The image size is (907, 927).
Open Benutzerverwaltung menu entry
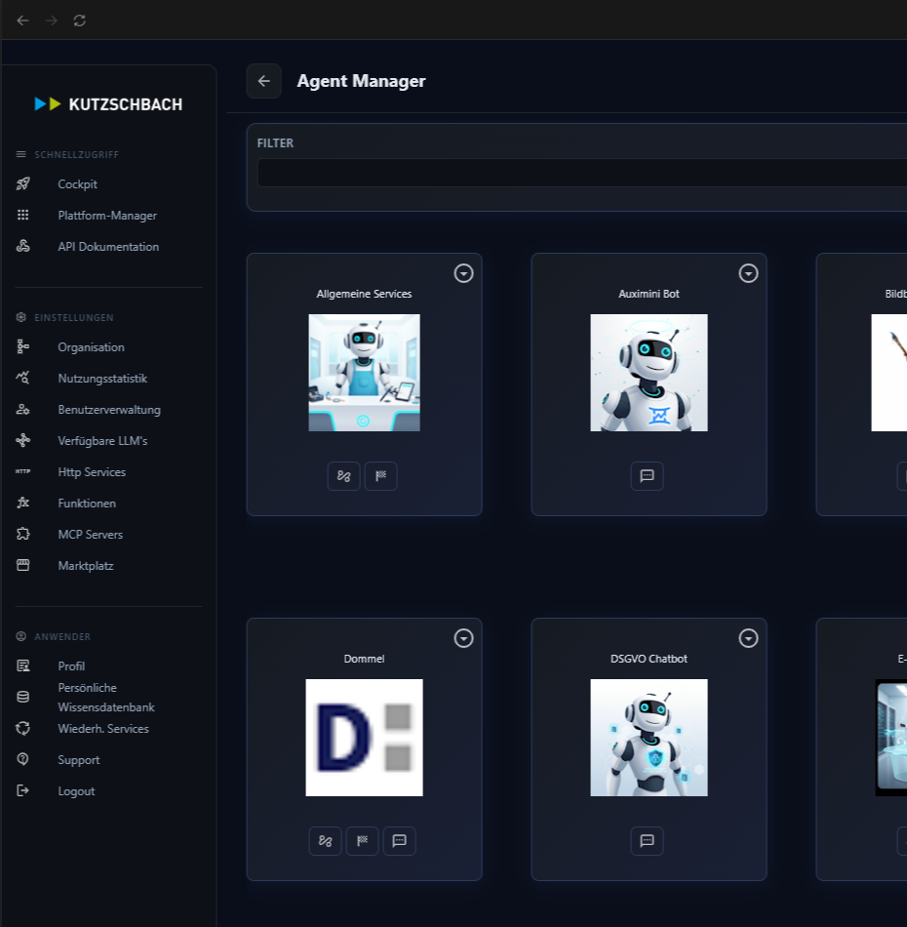click(109, 410)
